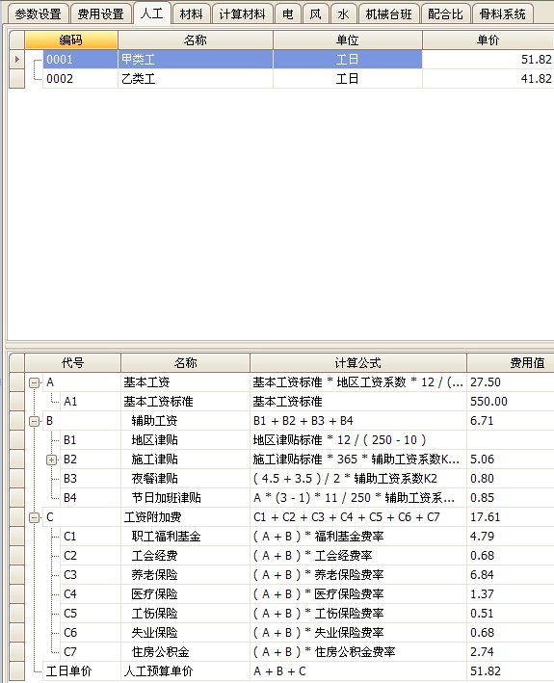This screenshot has height=683, width=554.
Task: Click the 单价 column header
Action: [x=488, y=40]
